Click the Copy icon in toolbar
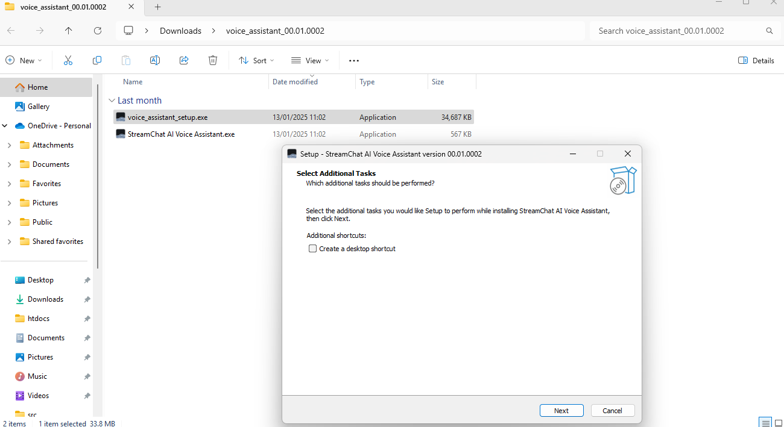 point(96,60)
